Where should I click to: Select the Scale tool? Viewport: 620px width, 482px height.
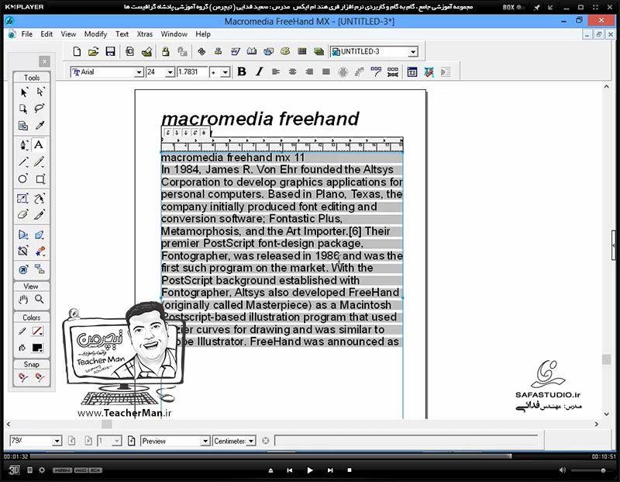tap(23, 198)
